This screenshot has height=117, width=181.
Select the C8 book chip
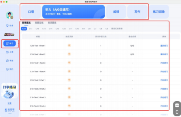(x=89, y=29)
